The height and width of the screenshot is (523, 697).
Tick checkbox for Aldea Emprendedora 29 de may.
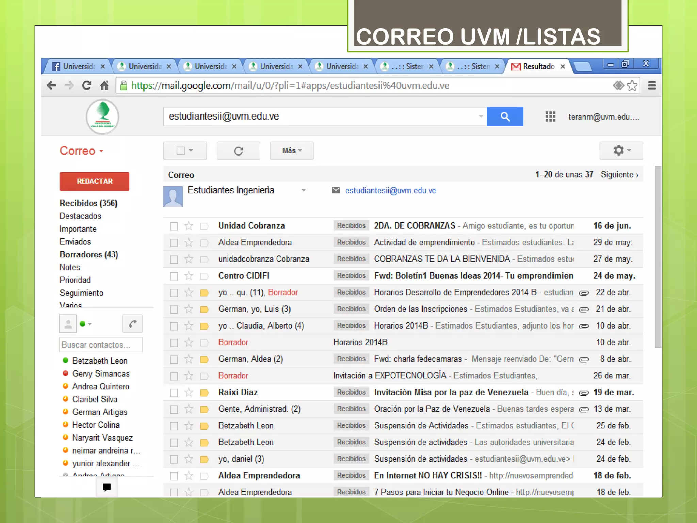click(174, 243)
